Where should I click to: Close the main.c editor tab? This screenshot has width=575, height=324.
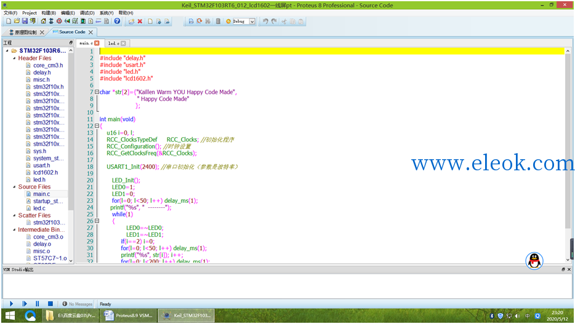[97, 43]
